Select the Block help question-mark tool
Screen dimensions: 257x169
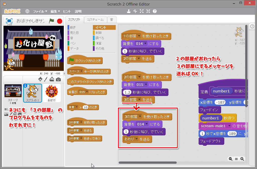[155, 11]
